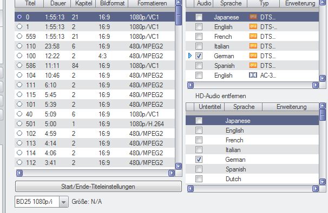Click the HD-Audio entfernen option
Viewport: 328px width, 213px height.
[x=221, y=96]
